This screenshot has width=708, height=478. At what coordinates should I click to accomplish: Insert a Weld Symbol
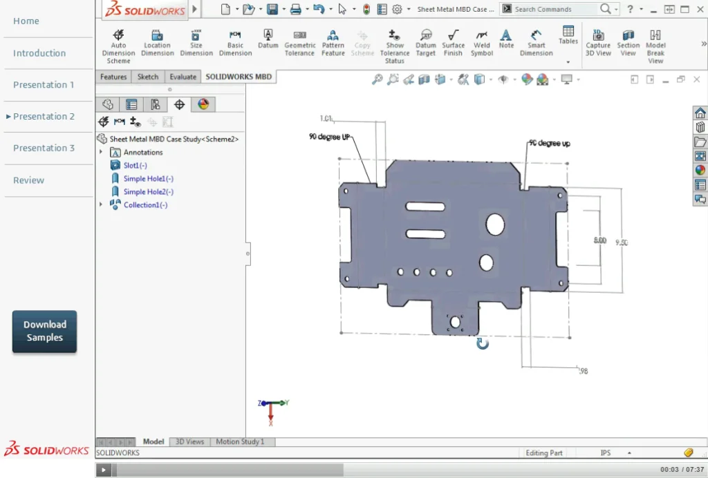click(x=481, y=43)
